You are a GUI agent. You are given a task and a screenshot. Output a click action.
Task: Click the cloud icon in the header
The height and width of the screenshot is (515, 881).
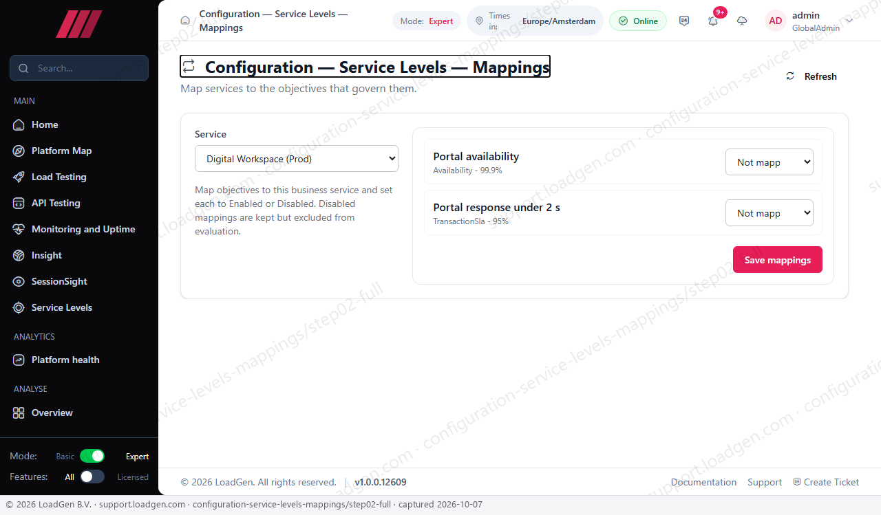742,21
